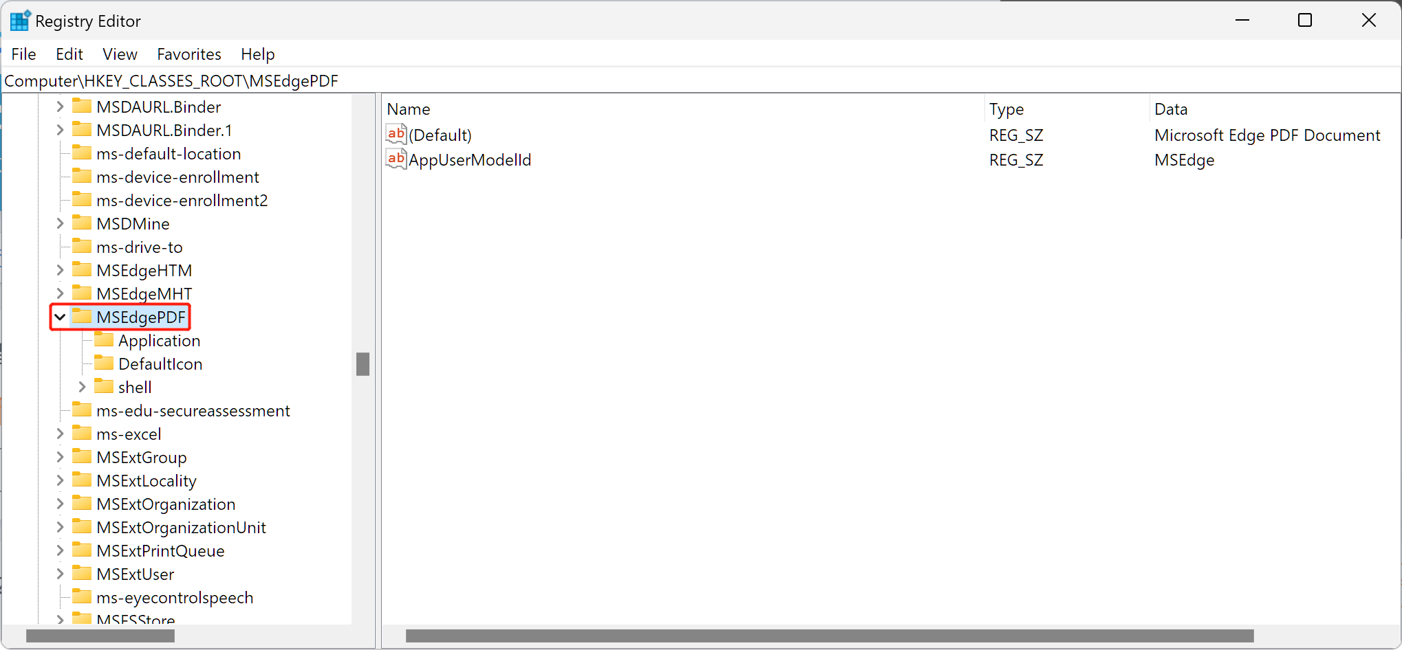Click the MSExtOrganization folder icon
This screenshot has height=650, width=1402.
click(82, 504)
